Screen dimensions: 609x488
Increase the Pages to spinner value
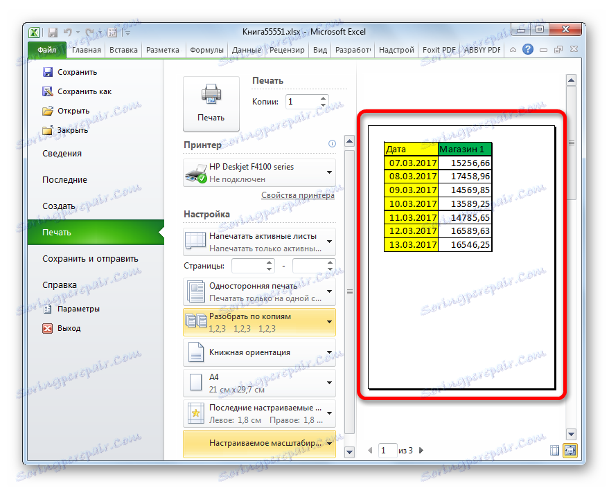[x=330, y=262]
